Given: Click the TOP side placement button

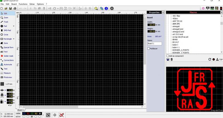Looking at the screenshot, I should [219, 59].
